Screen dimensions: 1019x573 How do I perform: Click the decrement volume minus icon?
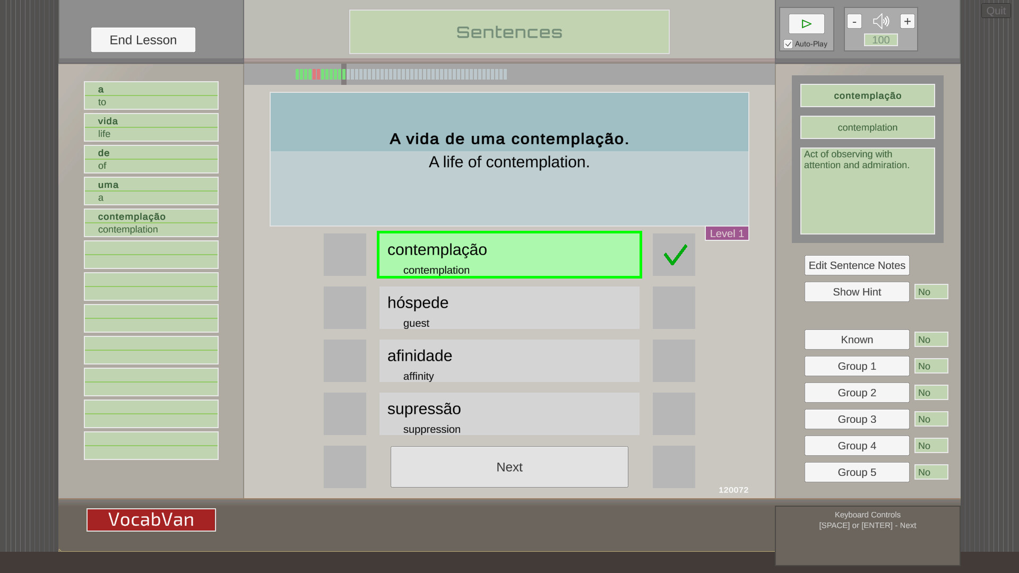pos(854,21)
